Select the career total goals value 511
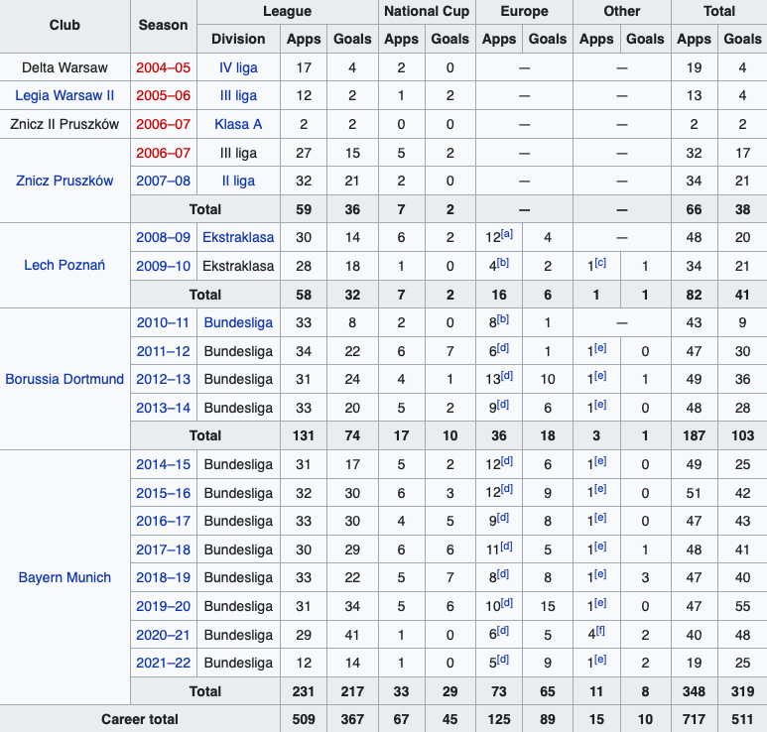The height and width of the screenshot is (732, 767). click(x=742, y=719)
